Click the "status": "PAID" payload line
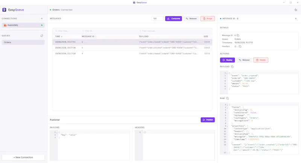 click(x=240, y=86)
